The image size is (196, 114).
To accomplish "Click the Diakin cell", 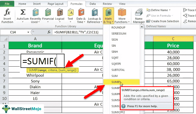I will pyautogui.click(x=35, y=87).
